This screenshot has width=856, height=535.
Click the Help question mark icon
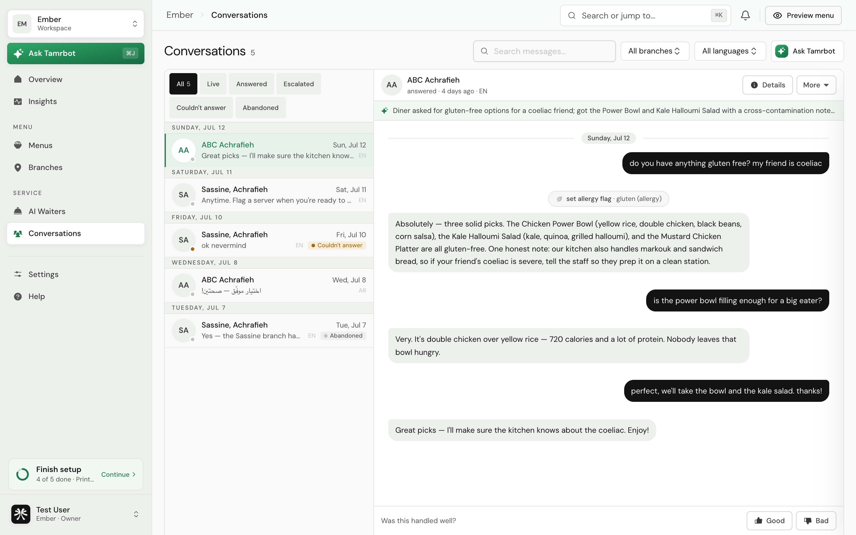coord(18,297)
